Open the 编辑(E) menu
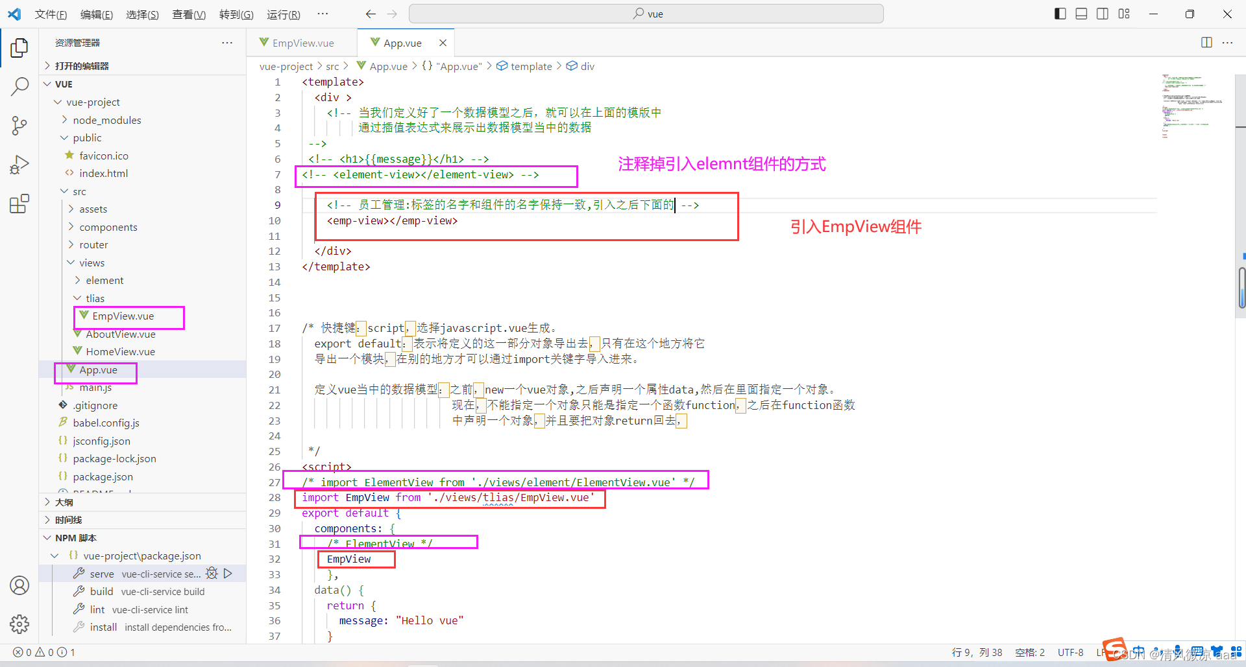1246x667 pixels. [x=97, y=14]
